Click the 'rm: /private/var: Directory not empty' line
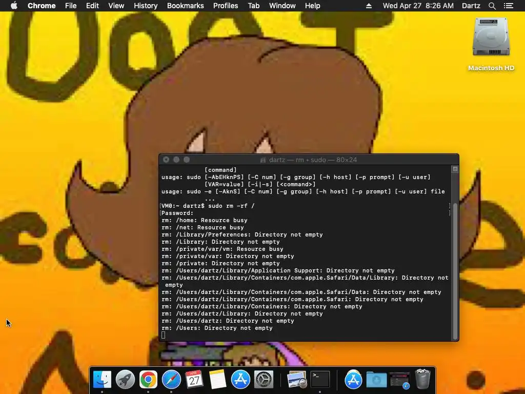 coord(228,257)
